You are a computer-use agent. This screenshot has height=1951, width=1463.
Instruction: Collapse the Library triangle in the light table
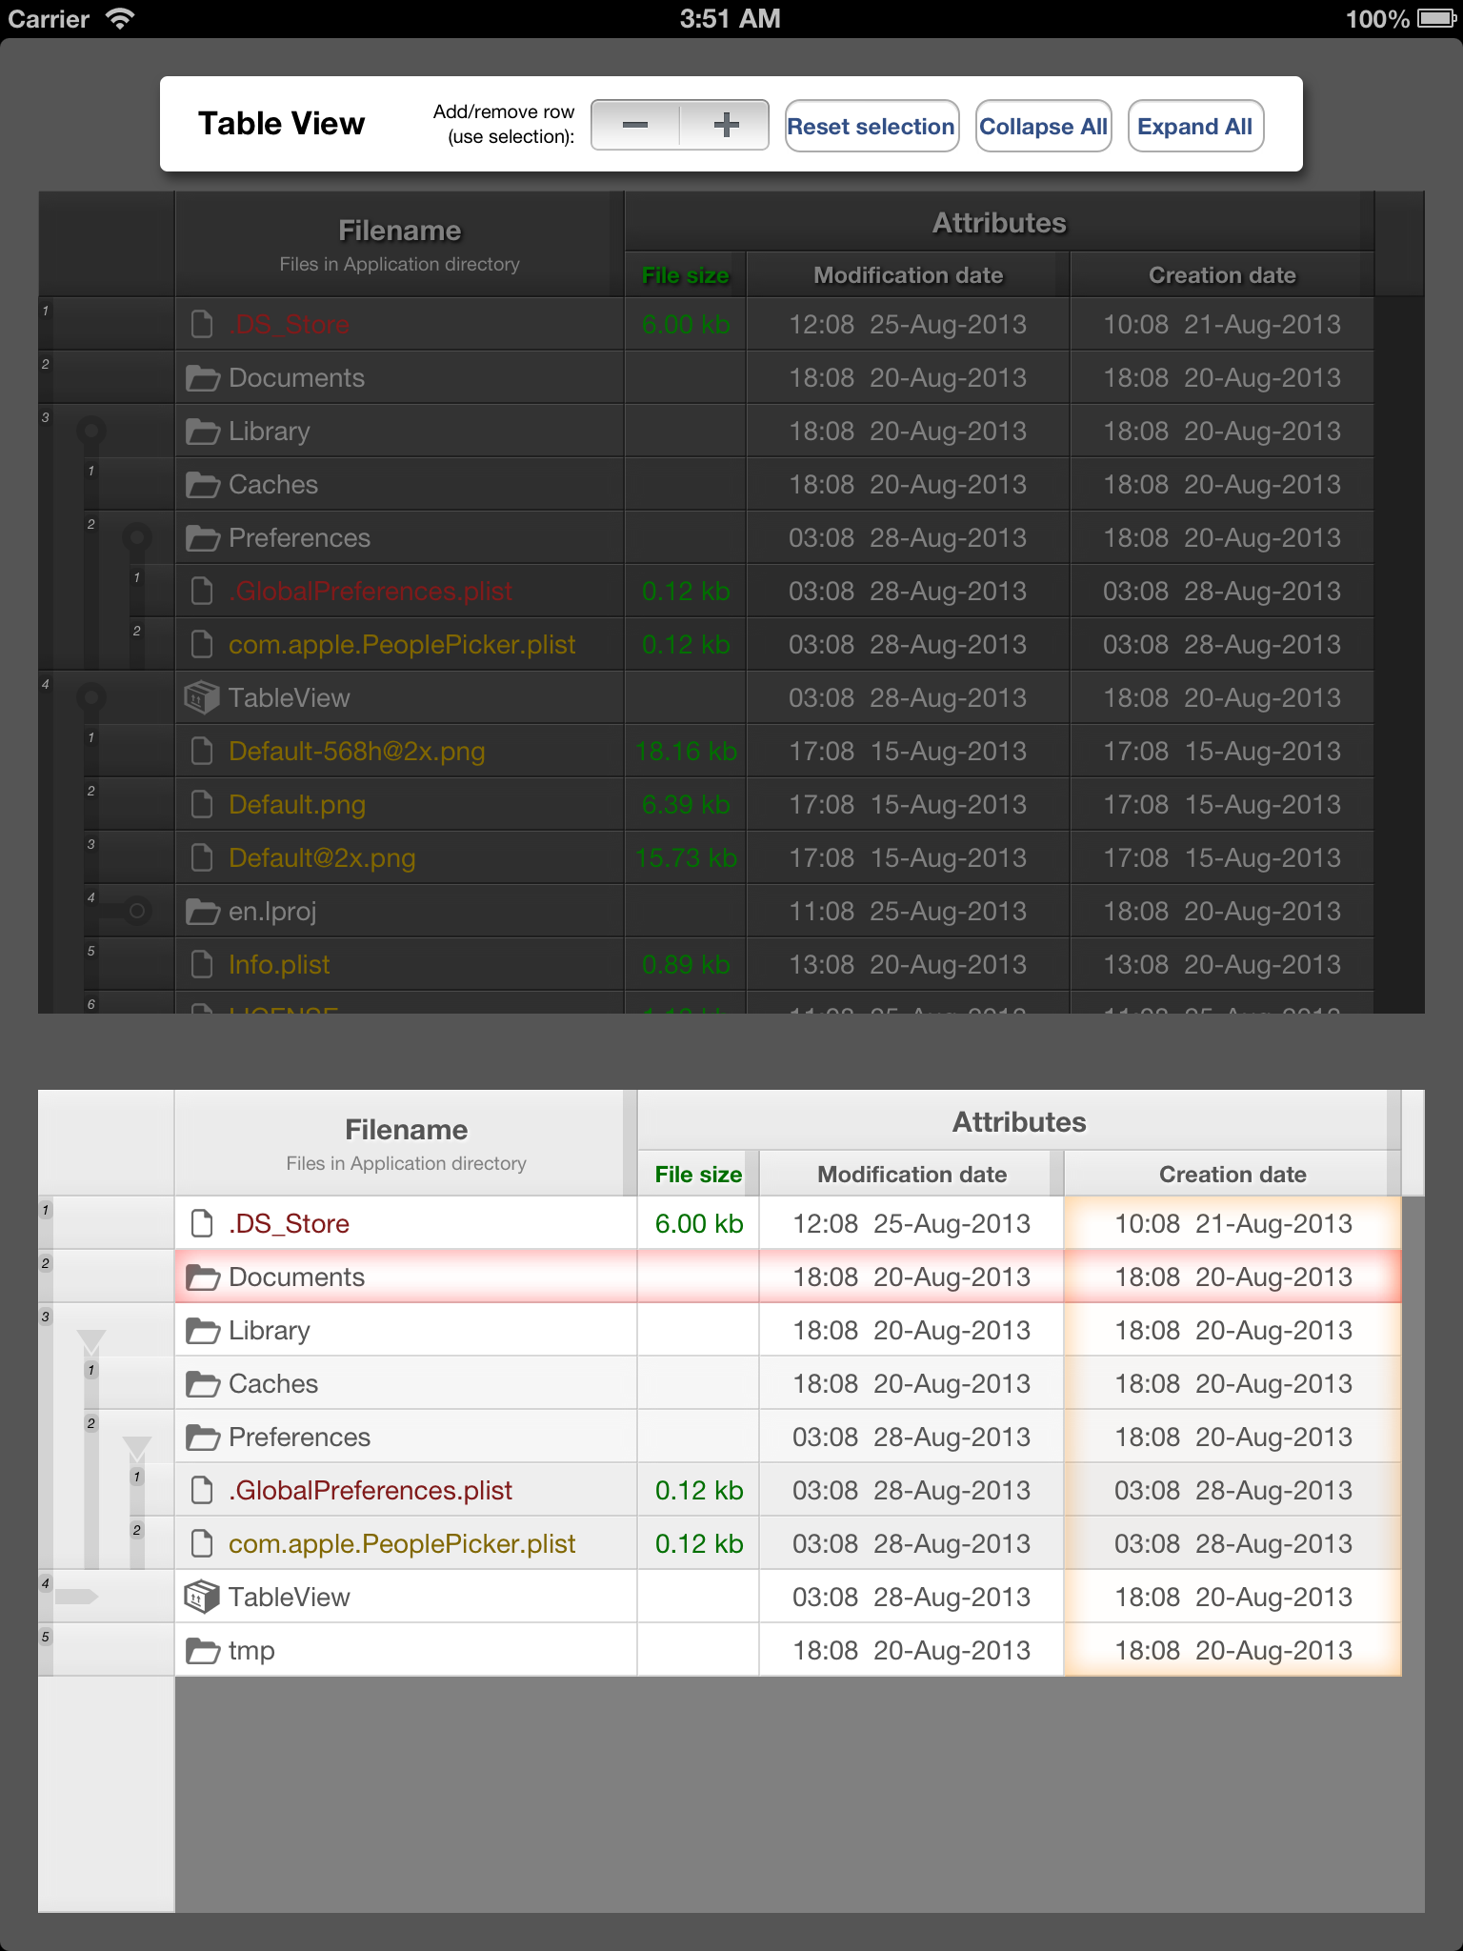click(x=91, y=1342)
